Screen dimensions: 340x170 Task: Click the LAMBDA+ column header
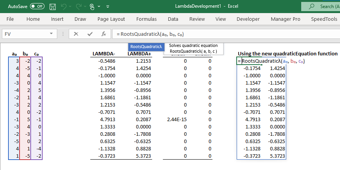(x=139, y=53)
